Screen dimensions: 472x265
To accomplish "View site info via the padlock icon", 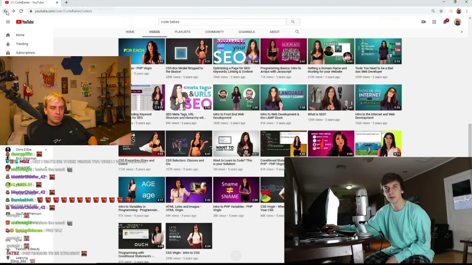I will pos(31,11).
